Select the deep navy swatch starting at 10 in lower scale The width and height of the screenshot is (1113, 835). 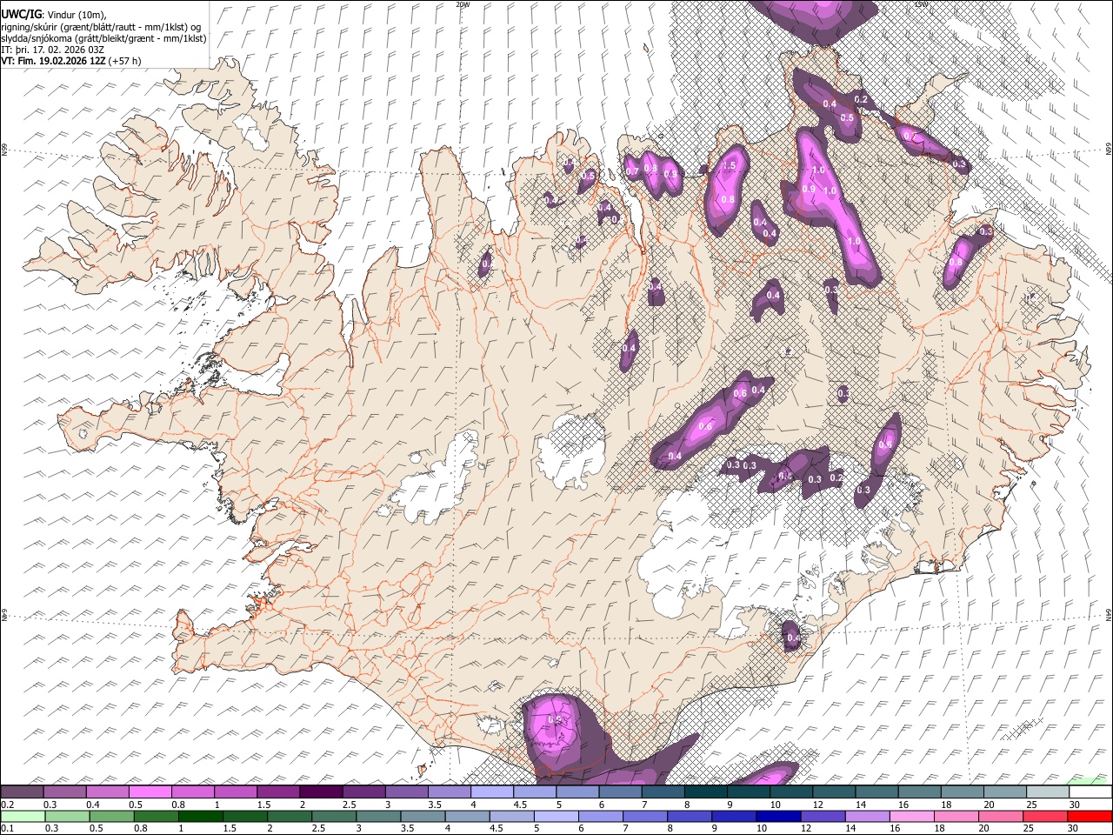[778, 816]
